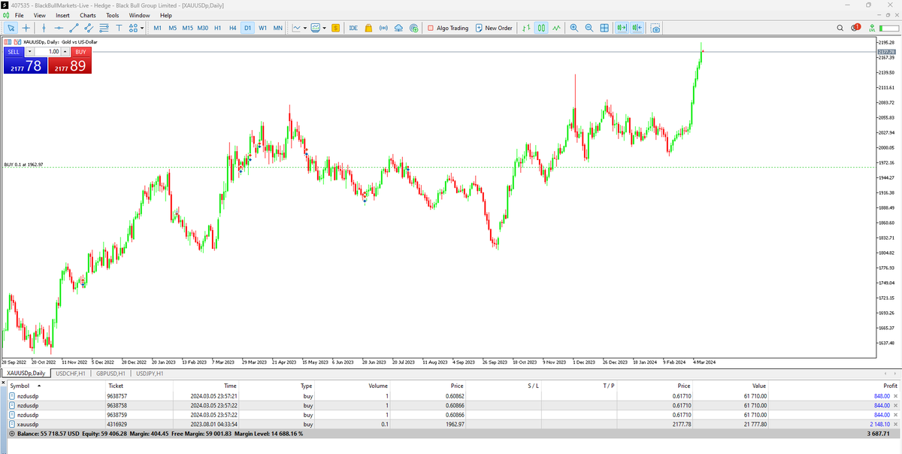902x454 pixels.
Task: Draw a horizontal line object
Action: coord(59,28)
